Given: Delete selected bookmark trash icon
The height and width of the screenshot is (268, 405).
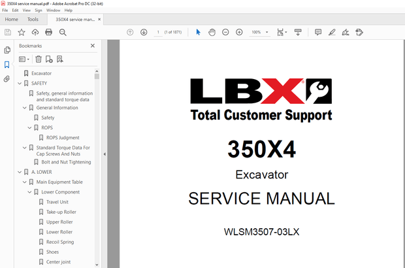Looking at the screenshot, I should coord(39,59).
